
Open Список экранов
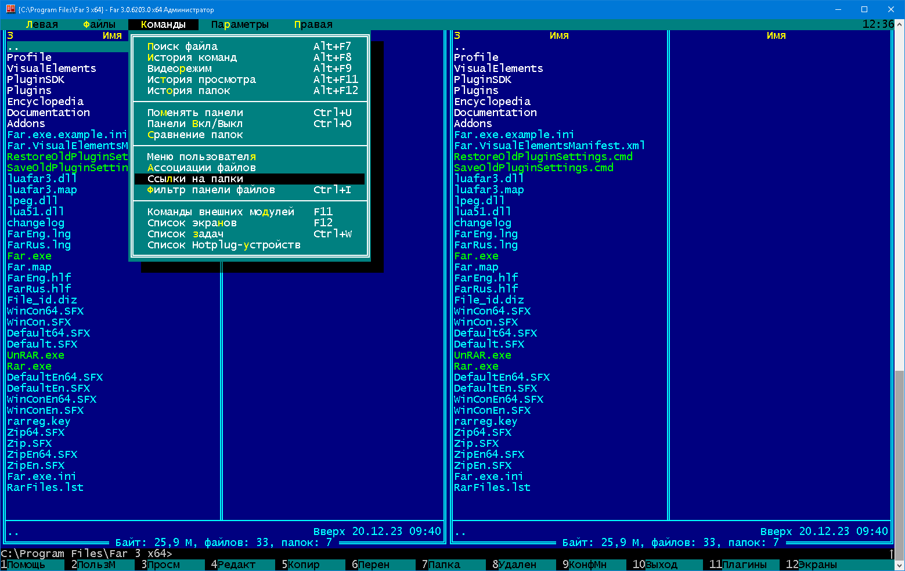click(250, 223)
